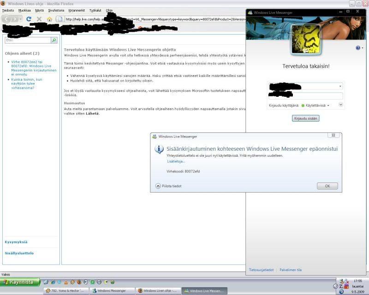Launch Internet Explorer from quick launch
The image size is (369, 295).
53,282
